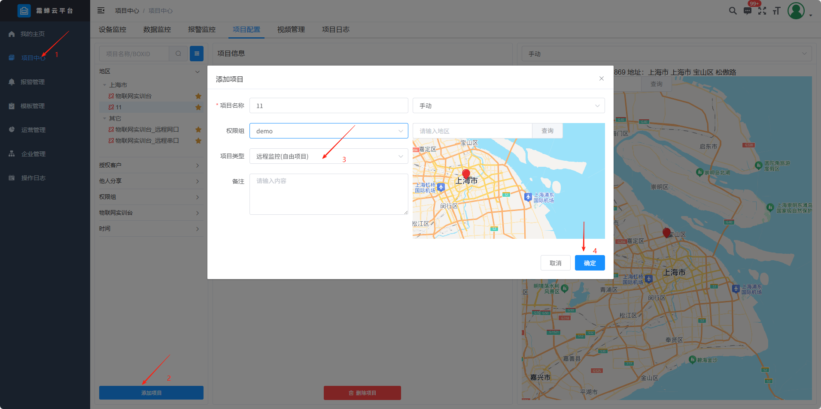Click the 备注 textarea field
This screenshot has height=409, width=821.
(328, 194)
